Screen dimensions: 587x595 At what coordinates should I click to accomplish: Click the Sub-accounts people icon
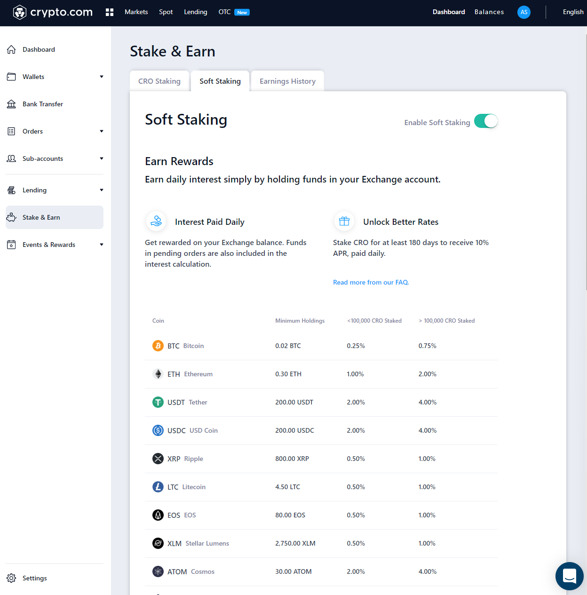[x=11, y=159]
